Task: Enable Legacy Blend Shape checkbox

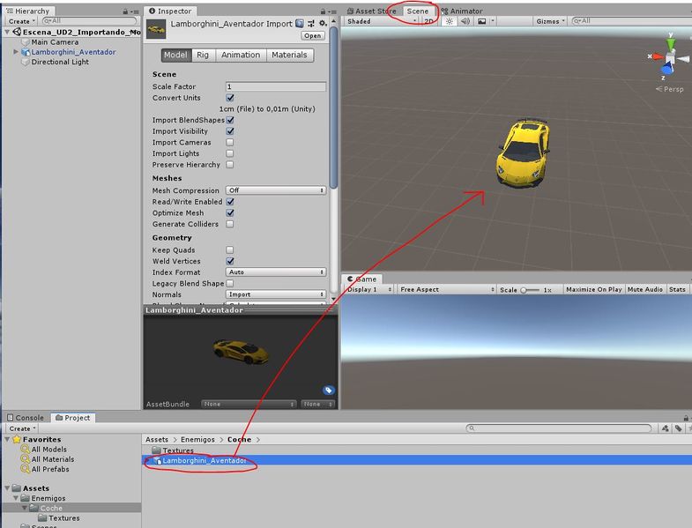Action: [x=230, y=284]
